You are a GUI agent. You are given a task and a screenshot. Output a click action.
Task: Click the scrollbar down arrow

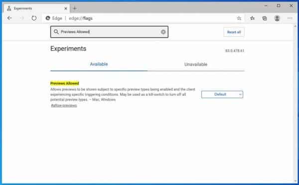pyautogui.click(x=295, y=181)
